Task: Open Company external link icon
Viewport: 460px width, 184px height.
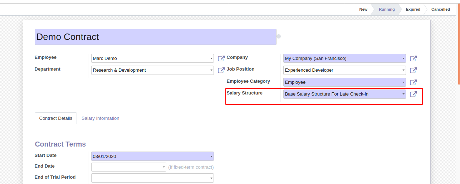Action: [x=413, y=58]
